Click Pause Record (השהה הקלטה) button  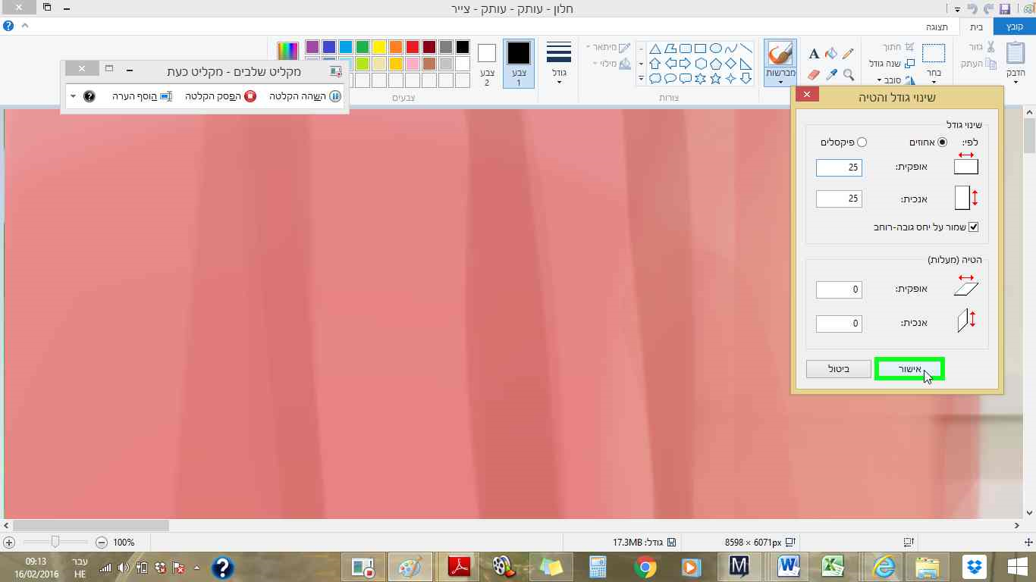305,96
